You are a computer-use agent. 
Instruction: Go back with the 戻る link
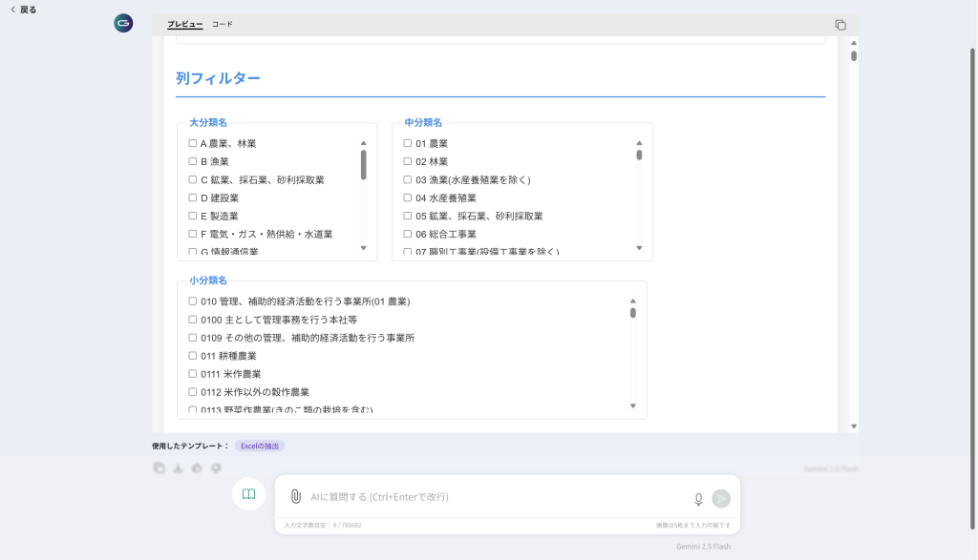(23, 10)
